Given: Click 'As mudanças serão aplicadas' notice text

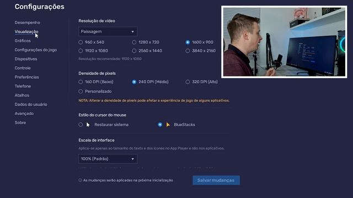Looking at the screenshot, I should [x=128, y=180].
